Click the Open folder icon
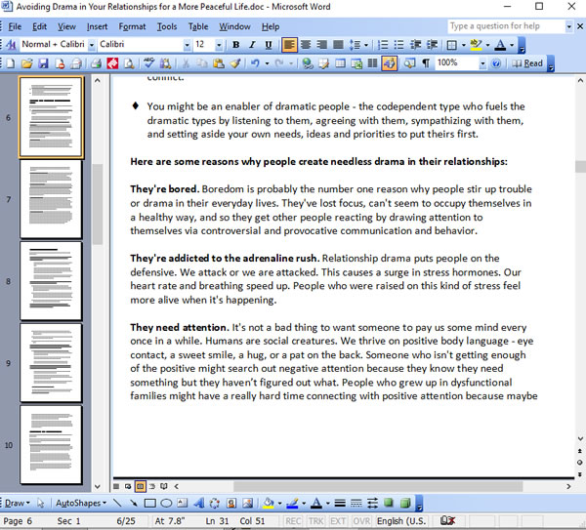 pos(27,63)
